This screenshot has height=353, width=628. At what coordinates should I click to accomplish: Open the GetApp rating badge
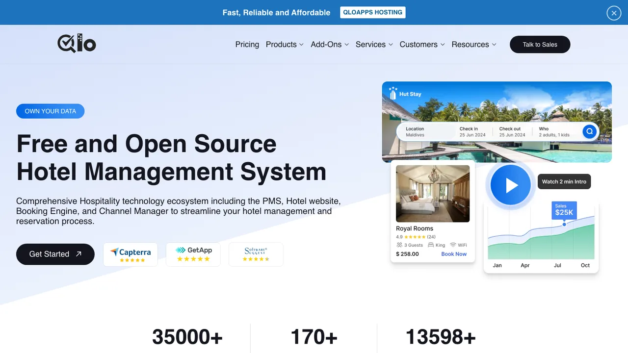(193, 254)
